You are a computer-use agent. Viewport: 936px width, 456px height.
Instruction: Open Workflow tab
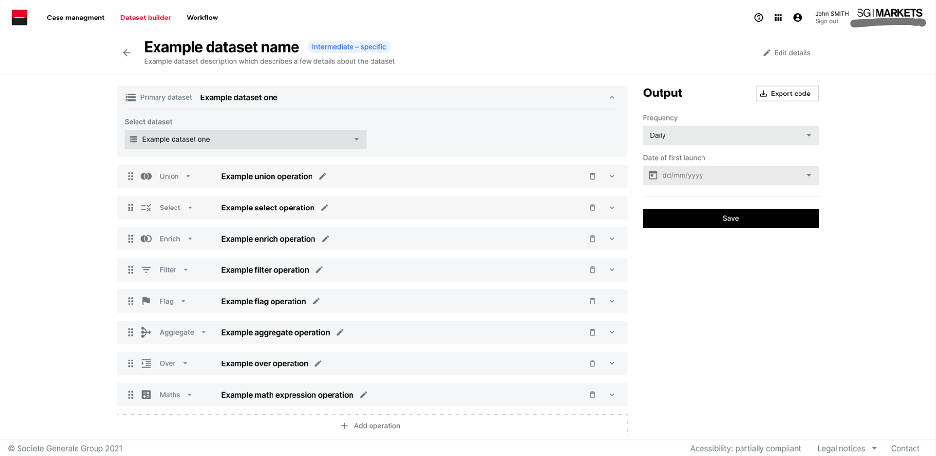[x=202, y=18]
